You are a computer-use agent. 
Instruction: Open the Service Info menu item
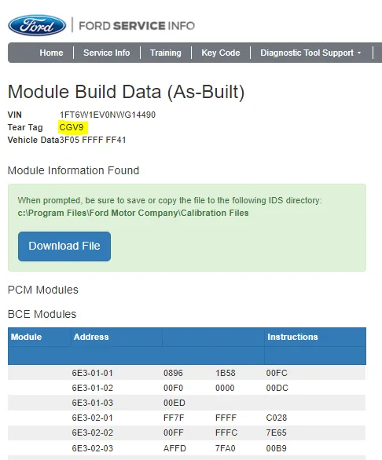107,53
